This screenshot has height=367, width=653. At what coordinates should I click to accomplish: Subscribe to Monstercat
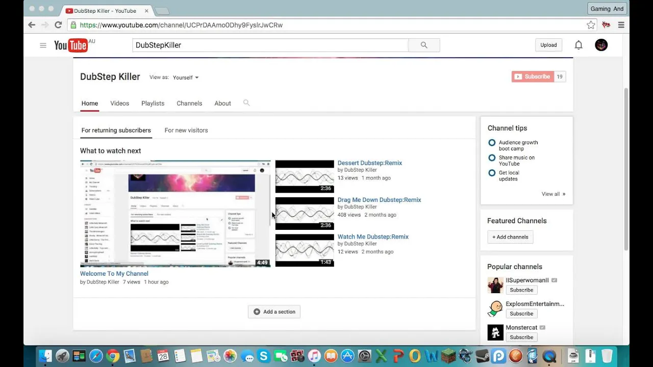tap(521, 337)
